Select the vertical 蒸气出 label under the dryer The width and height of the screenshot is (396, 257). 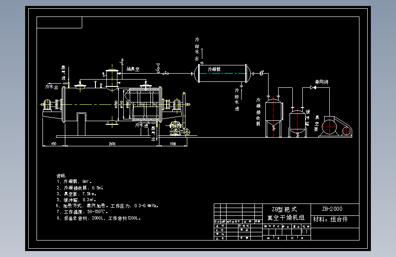tap(153, 134)
